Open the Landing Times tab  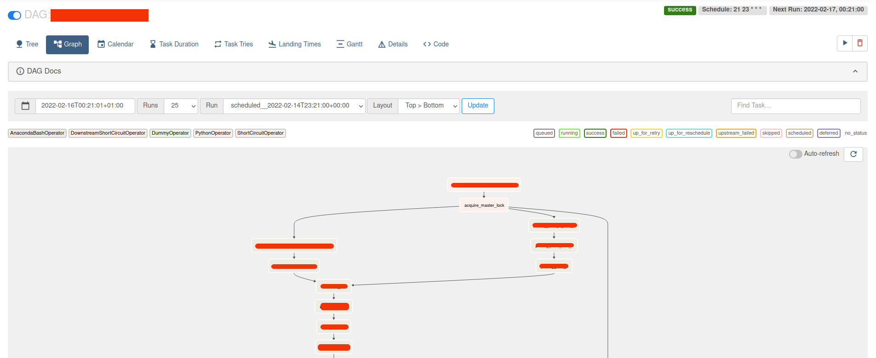[x=295, y=44]
